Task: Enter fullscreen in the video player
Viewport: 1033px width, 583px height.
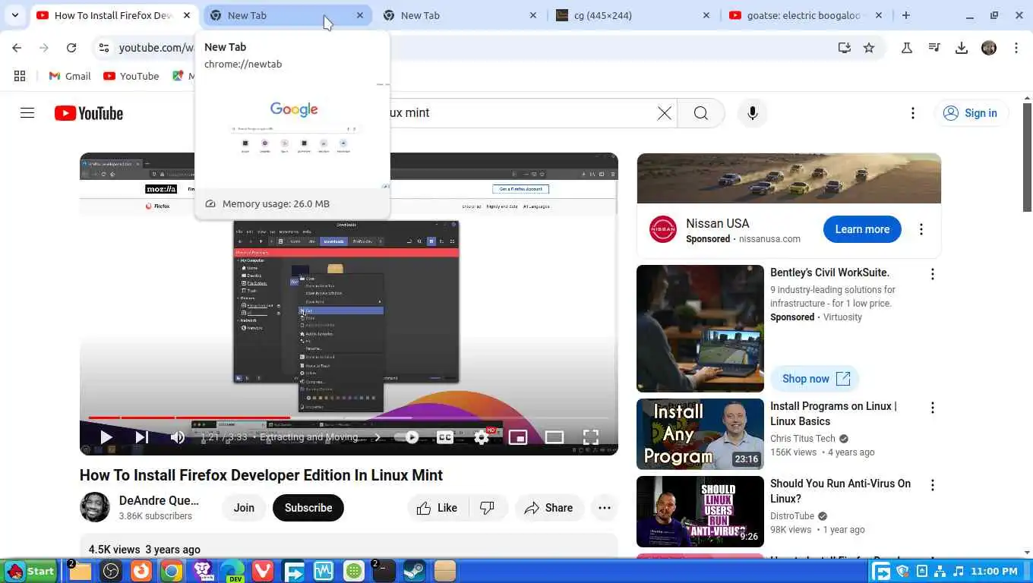Action: click(591, 437)
